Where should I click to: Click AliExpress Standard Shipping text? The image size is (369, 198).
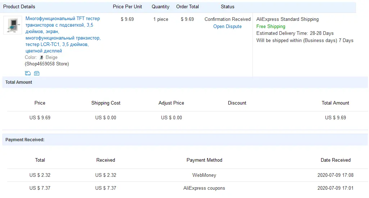[x=287, y=19]
